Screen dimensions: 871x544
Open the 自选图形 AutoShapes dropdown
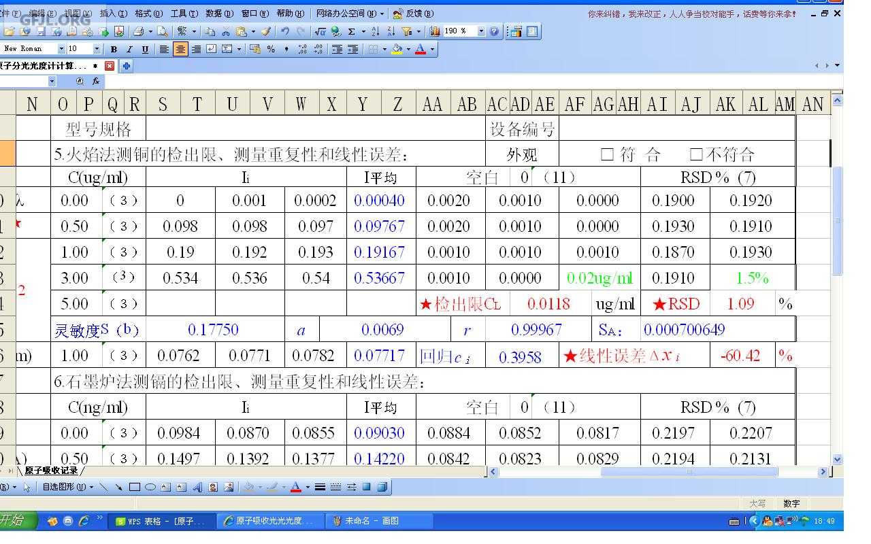pyautogui.click(x=68, y=487)
